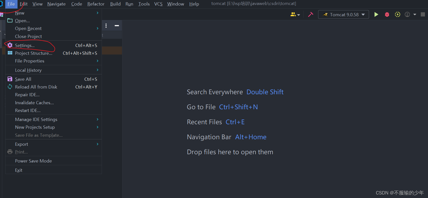Expand the New Projects Setup submenu arrow
Screen dimensions: 428x198
tap(97, 127)
